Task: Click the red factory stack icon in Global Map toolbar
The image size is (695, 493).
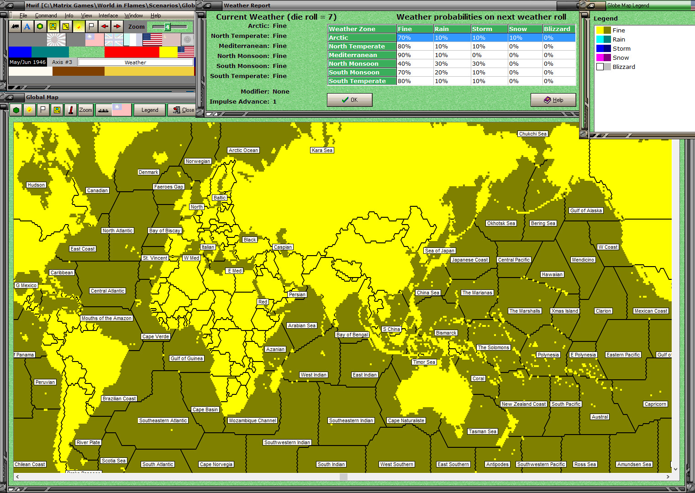Action: pyautogui.click(x=70, y=110)
